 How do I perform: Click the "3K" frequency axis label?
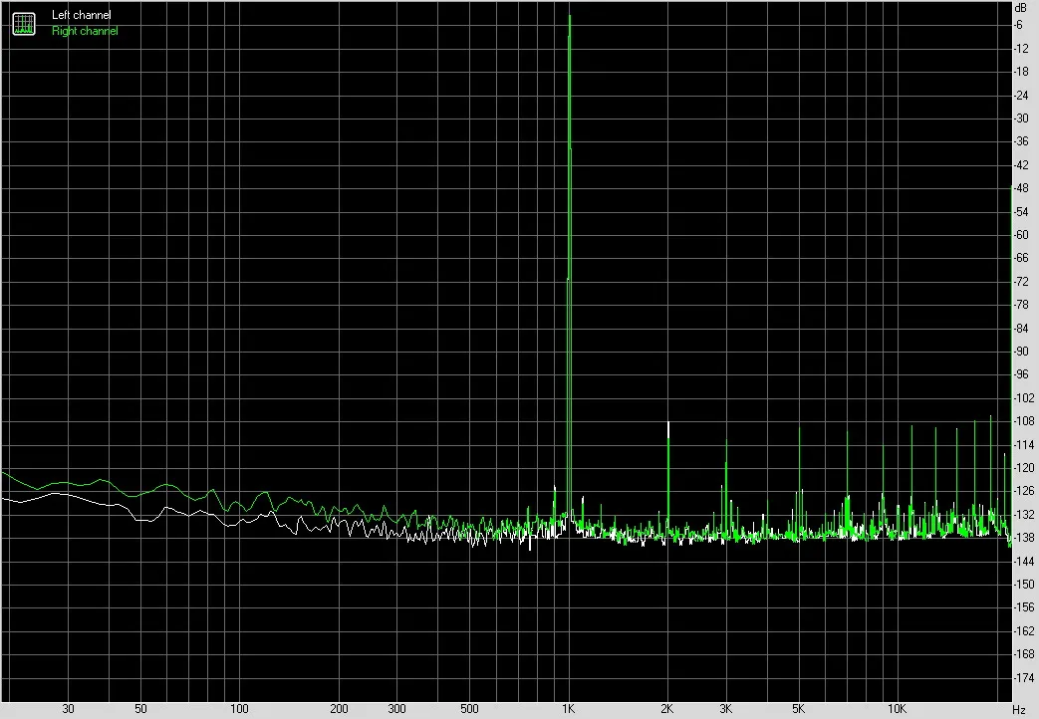[725, 708]
